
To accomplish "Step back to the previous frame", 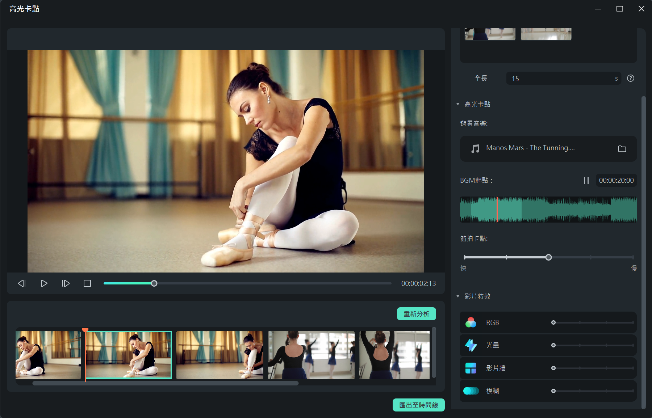I will 22,283.
